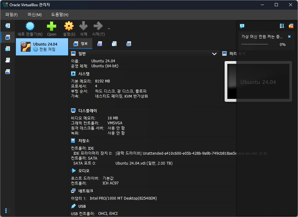Click the clear all notifications icon
This screenshot has height=217, width=298.
[x=291, y=26]
